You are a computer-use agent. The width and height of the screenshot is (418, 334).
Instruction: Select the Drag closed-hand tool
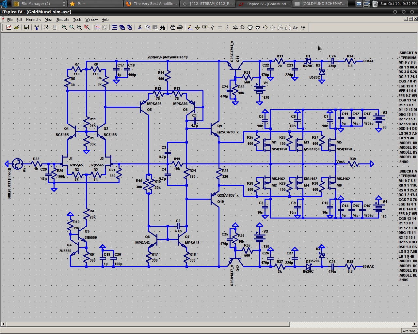point(258,27)
